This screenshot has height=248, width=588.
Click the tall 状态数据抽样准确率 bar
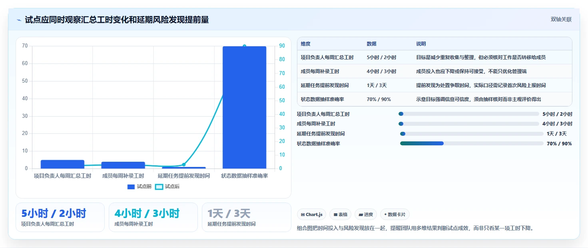click(x=244, y=107)
